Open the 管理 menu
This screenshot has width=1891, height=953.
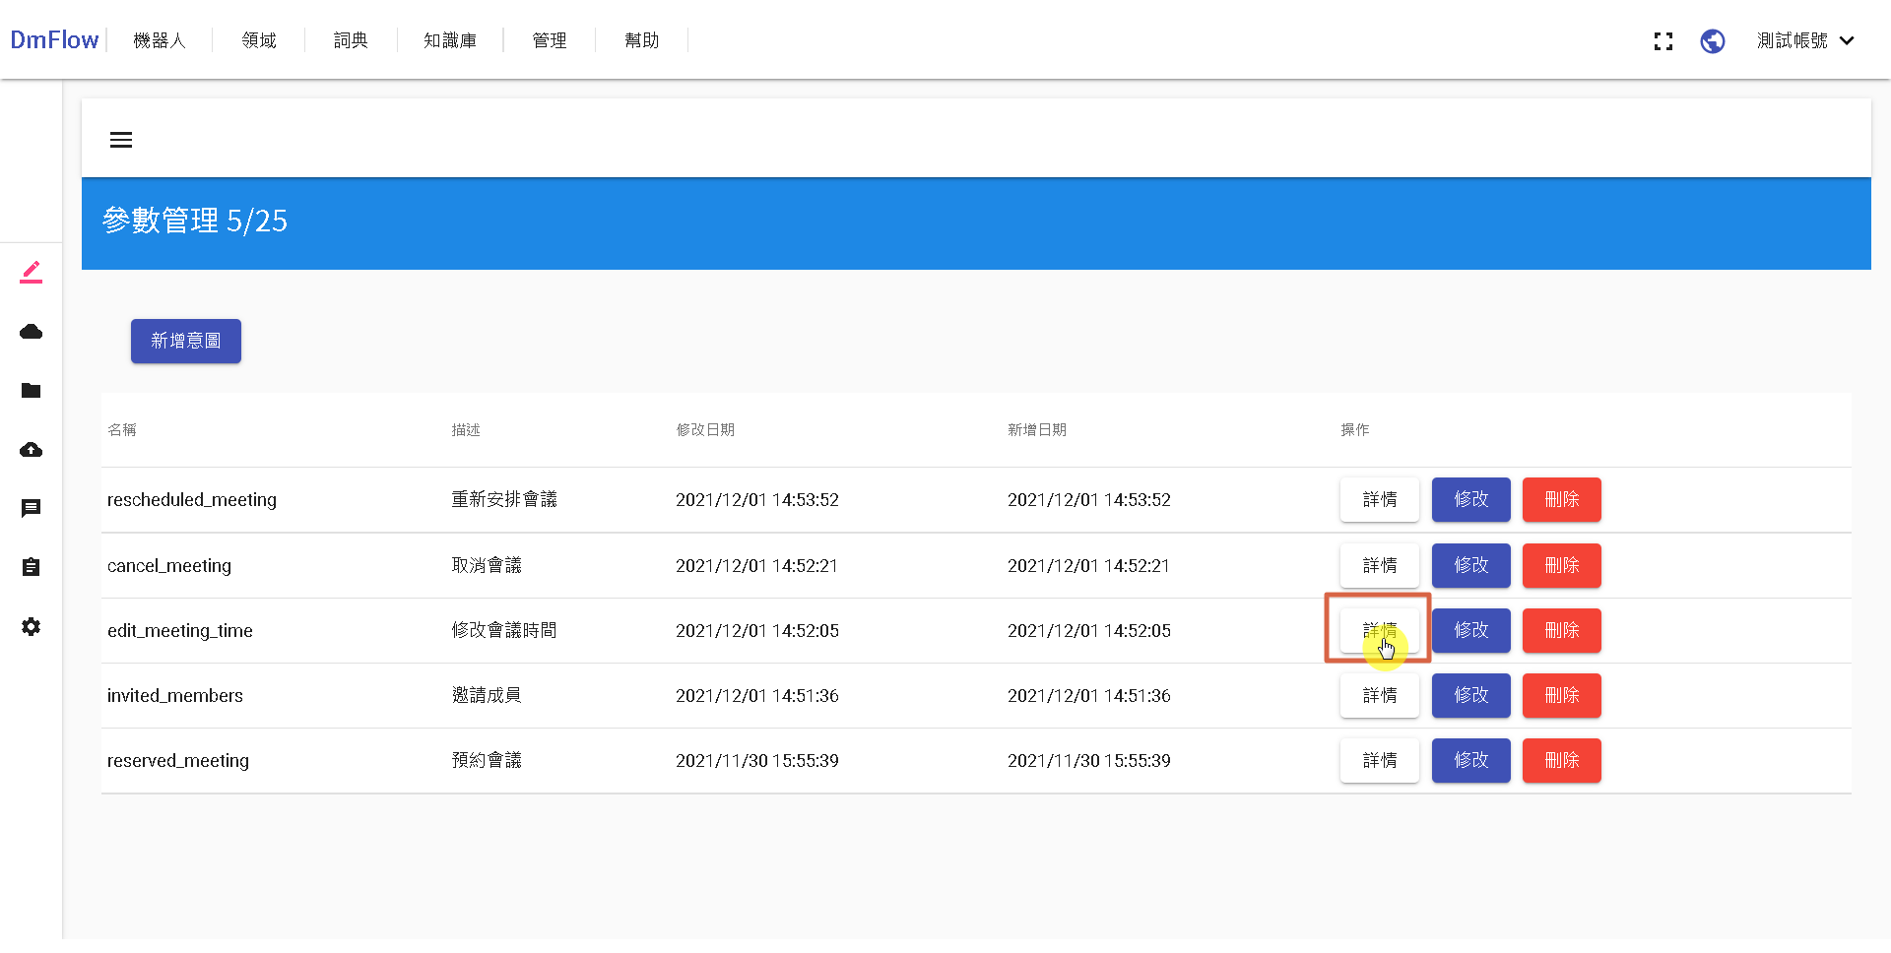point(550,40)
